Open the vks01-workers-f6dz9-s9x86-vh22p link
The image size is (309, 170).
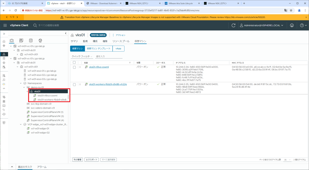pos(108,84)
